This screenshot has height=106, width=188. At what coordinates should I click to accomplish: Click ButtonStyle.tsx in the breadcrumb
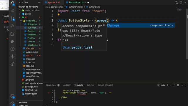tap(76, 7)
